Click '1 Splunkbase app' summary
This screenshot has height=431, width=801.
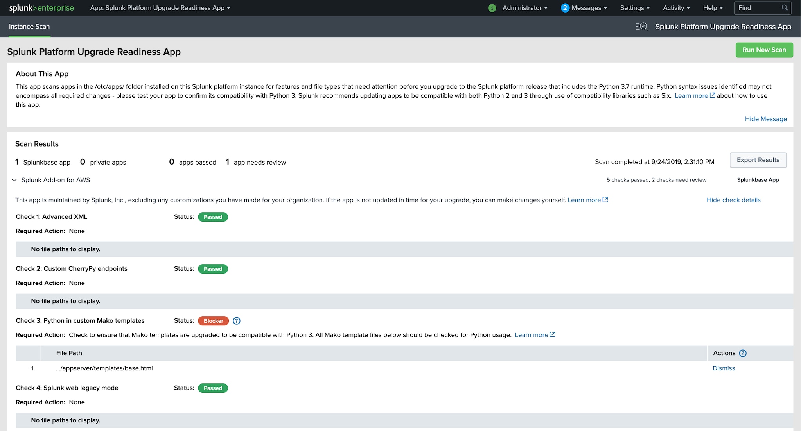pyautogui.click(x=43, y=162)
